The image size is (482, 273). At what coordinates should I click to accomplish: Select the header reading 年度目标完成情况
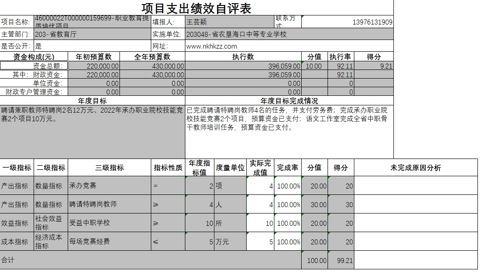(x=289, y=101)
